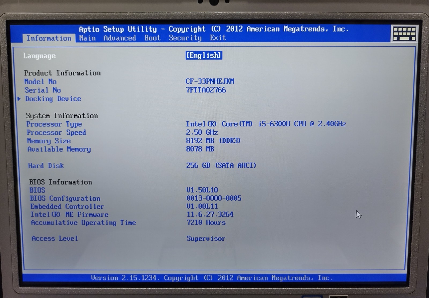Open the Advanced tab

click(x=120, y=38)
